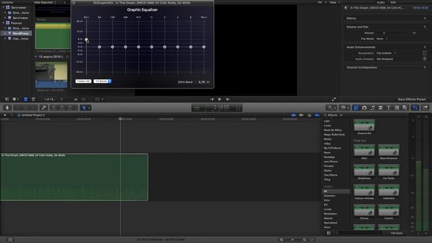Expand the WordPress event disclosure triangle
The image size is (432, 243).
tap(5, 33)
